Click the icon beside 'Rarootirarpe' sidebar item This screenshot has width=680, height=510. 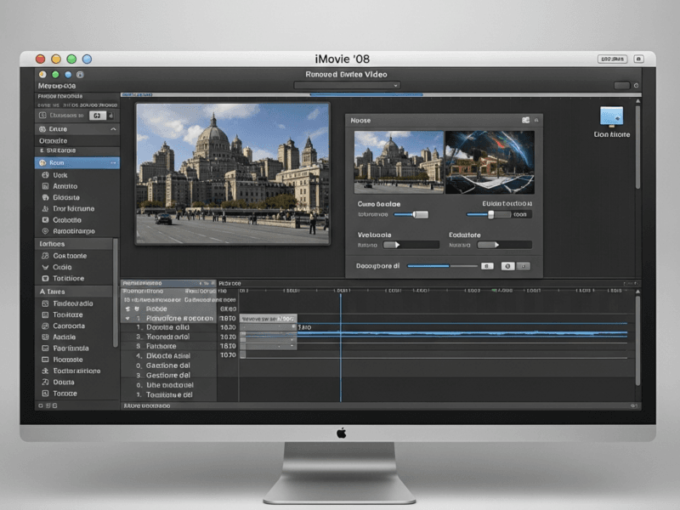(x=44, y=230)
